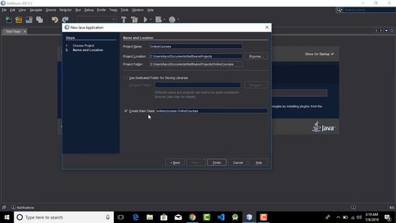Click the Search field in NetBeans
Viewport: 396px width, 223px height.
(369, 10)
